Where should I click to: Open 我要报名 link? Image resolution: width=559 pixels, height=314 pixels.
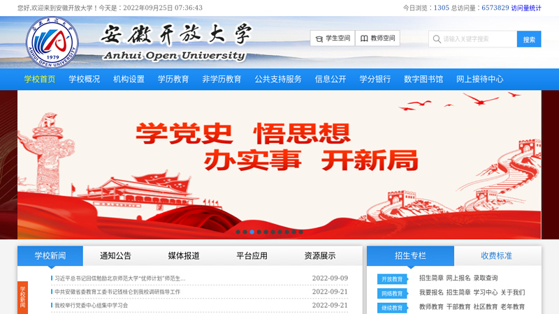click(431, 292)
